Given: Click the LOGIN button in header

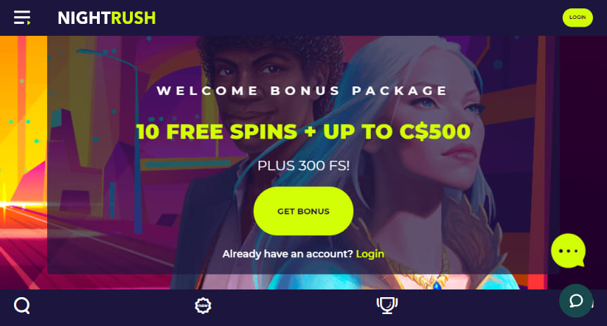Looking at the screenshot, I should pos(577,18).
